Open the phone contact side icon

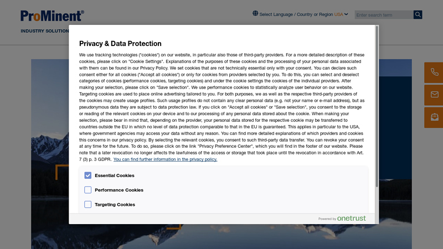tap(434, 72)
